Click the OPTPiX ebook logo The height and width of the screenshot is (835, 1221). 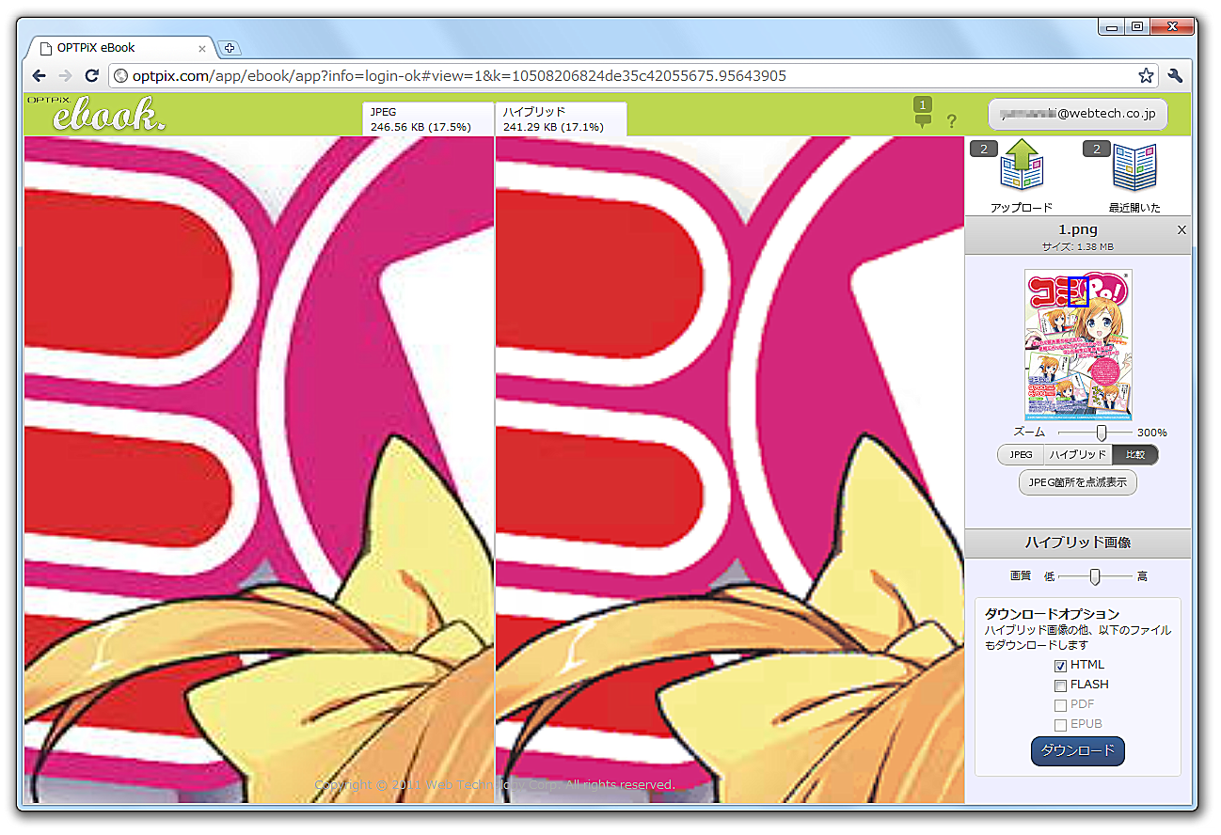95,113
